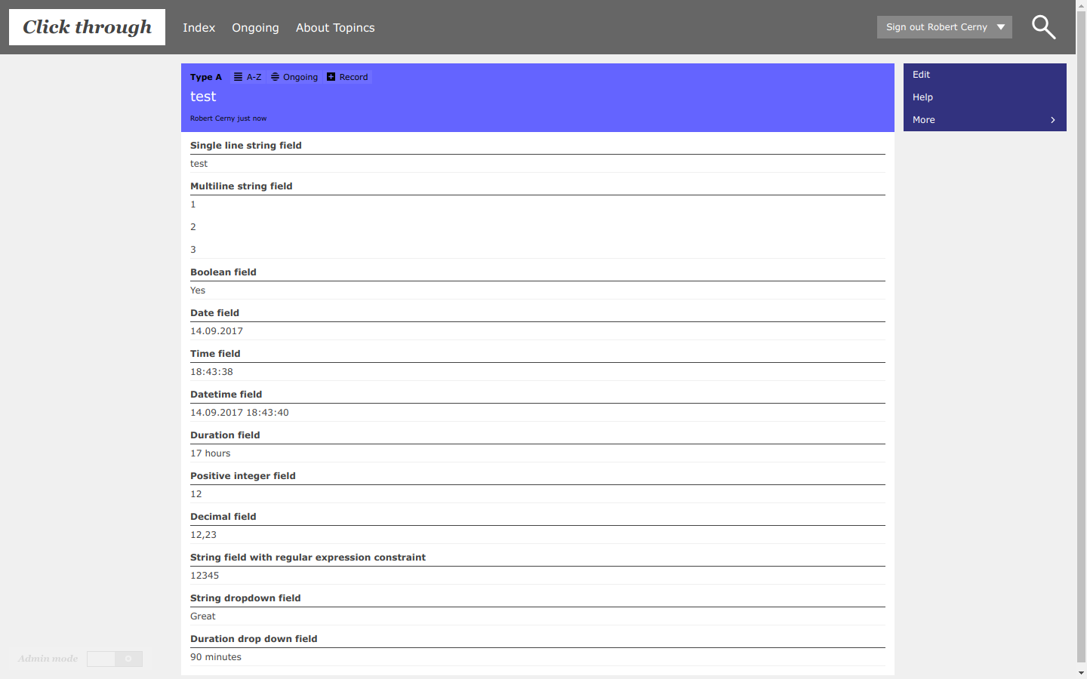Open the Sign out Robert Cerny dropdown arrow
1087x679 pixels.
1001,27
